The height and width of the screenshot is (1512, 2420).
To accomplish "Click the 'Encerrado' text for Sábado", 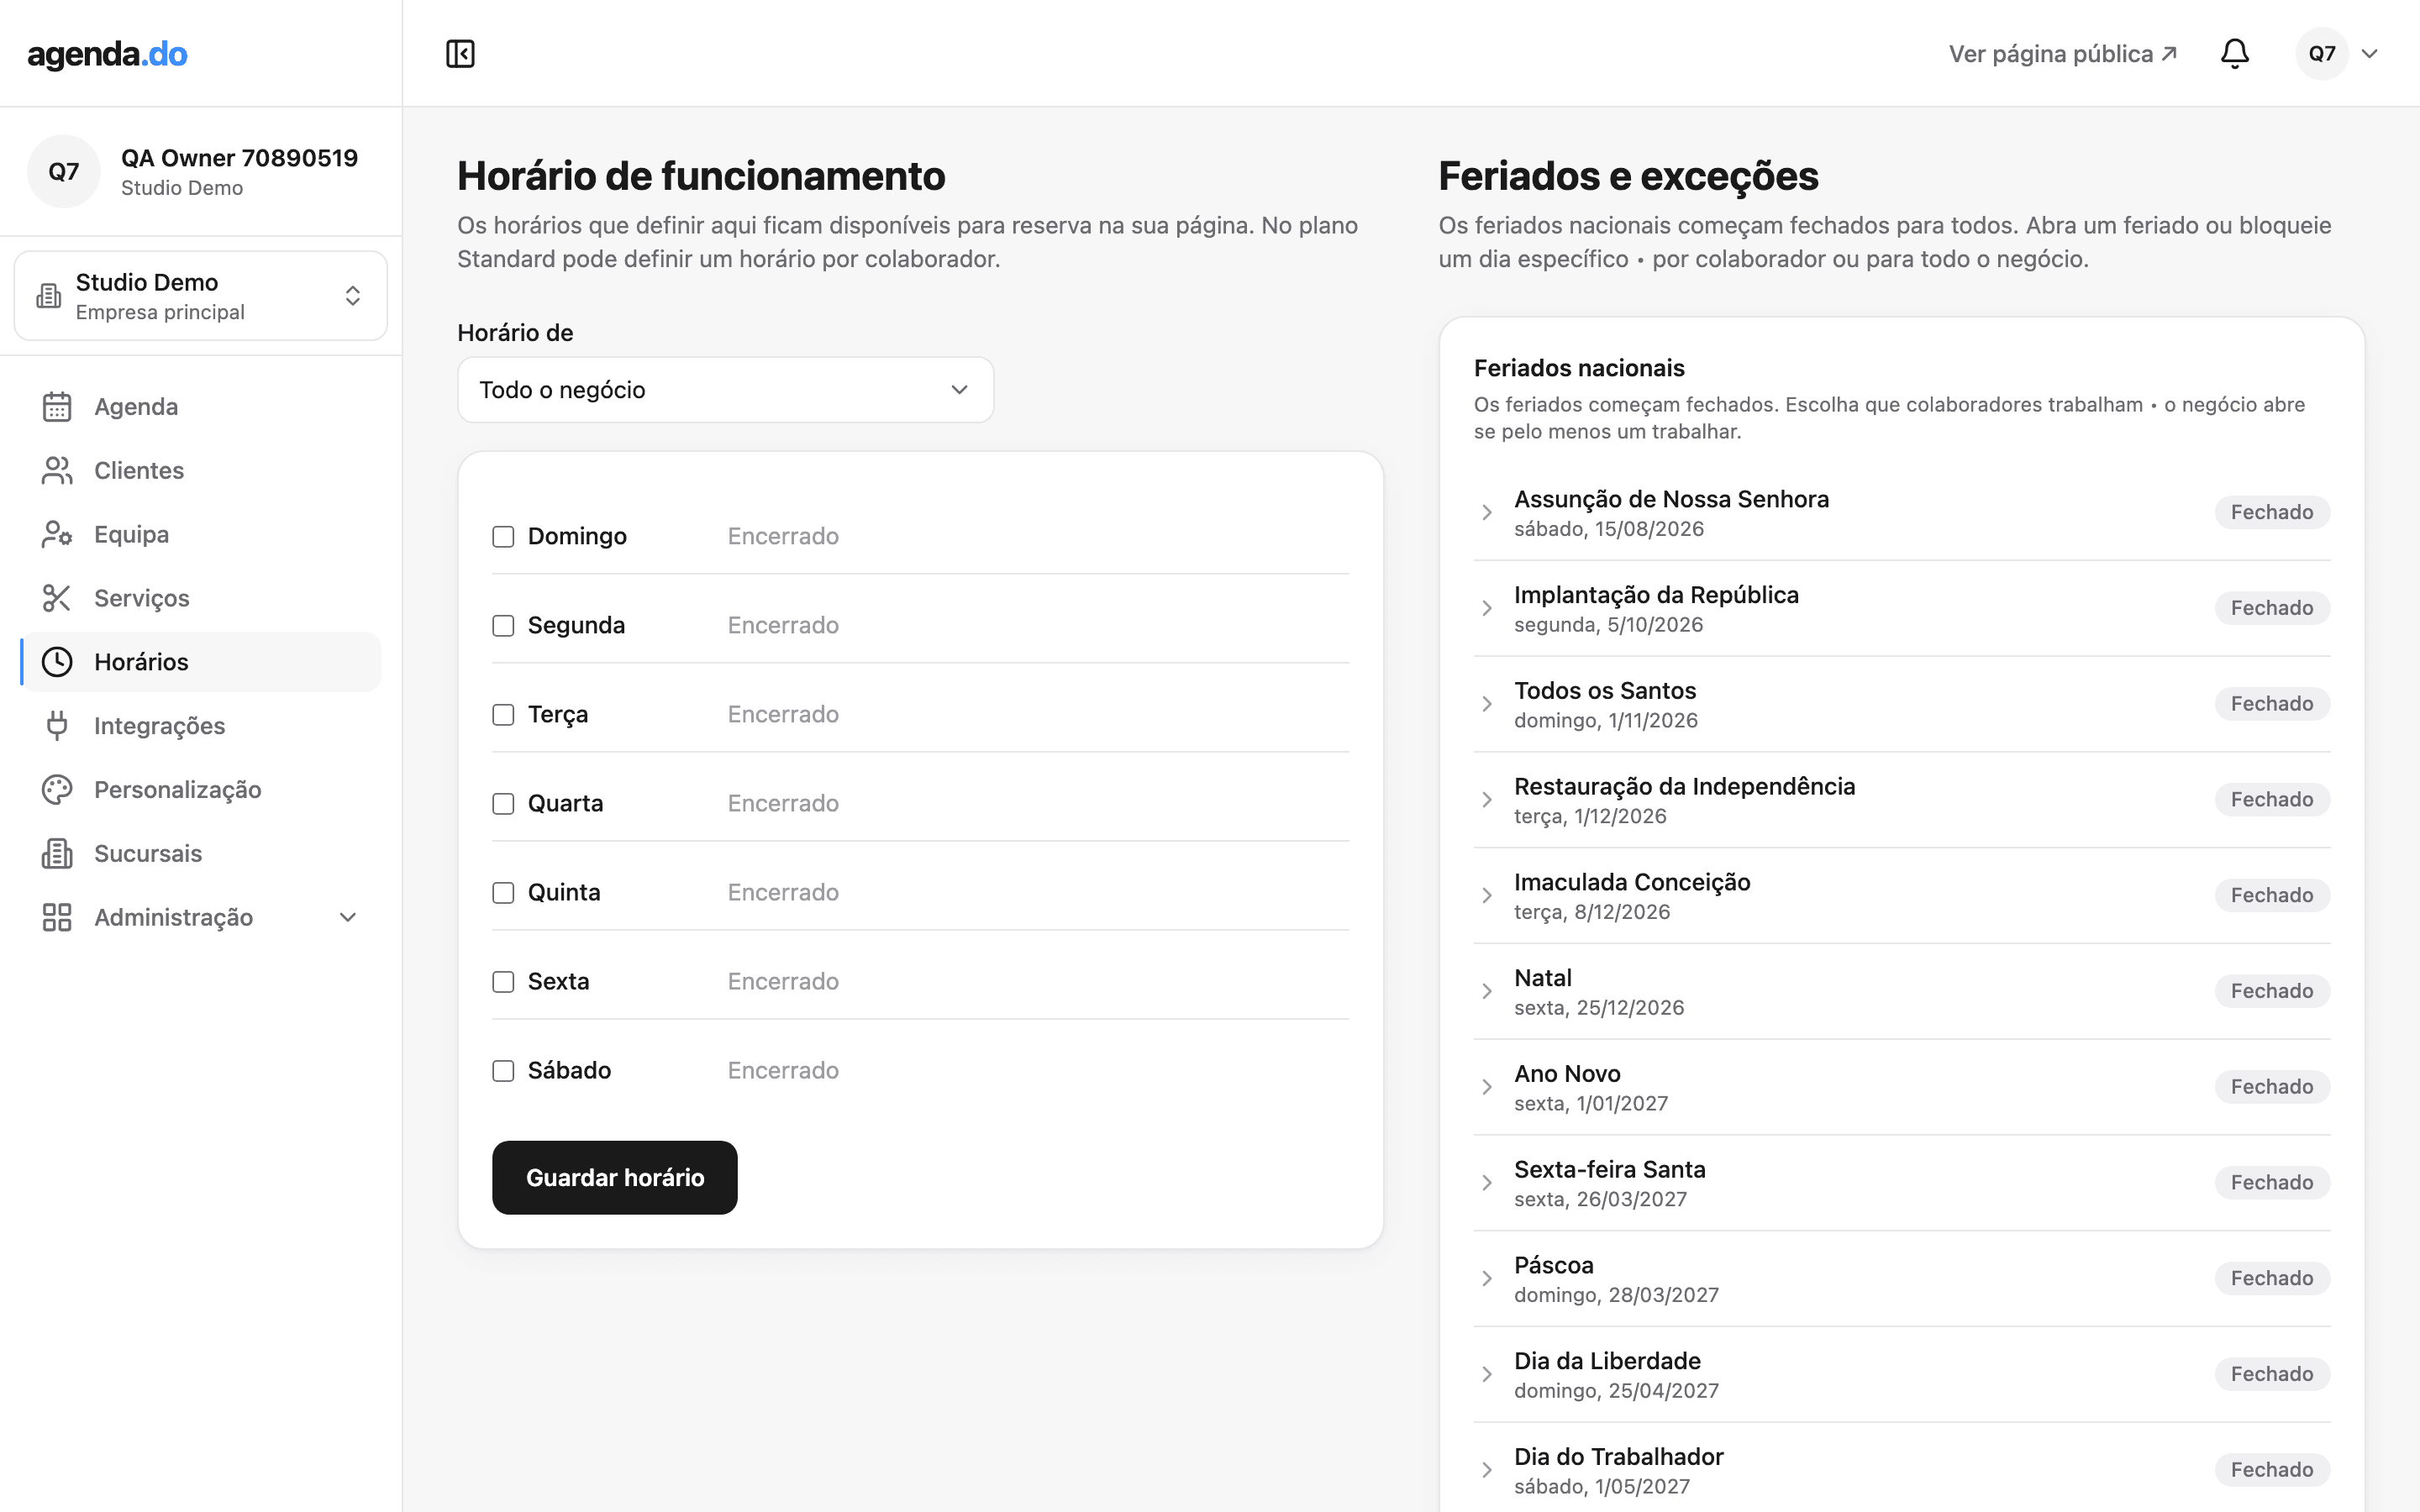I will point(783,1071).
